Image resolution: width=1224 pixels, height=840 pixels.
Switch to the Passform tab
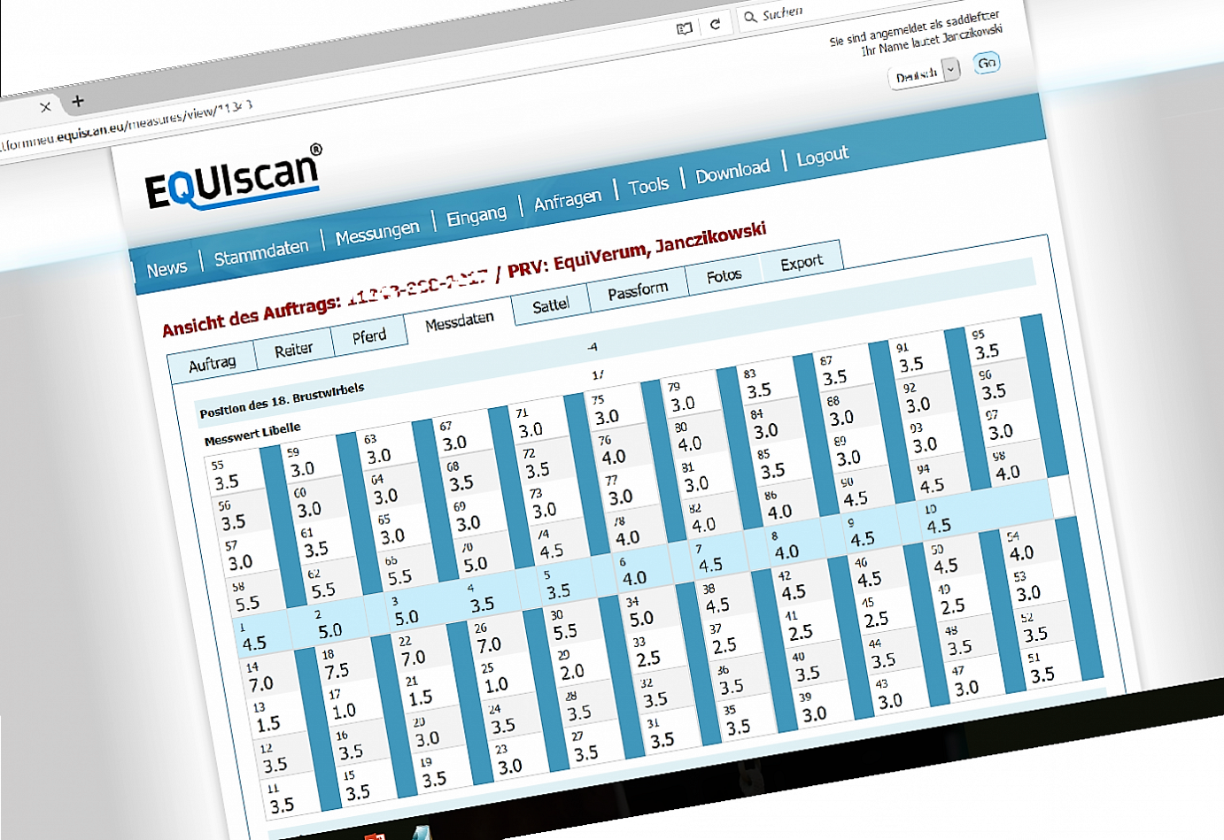pos(638,290)
